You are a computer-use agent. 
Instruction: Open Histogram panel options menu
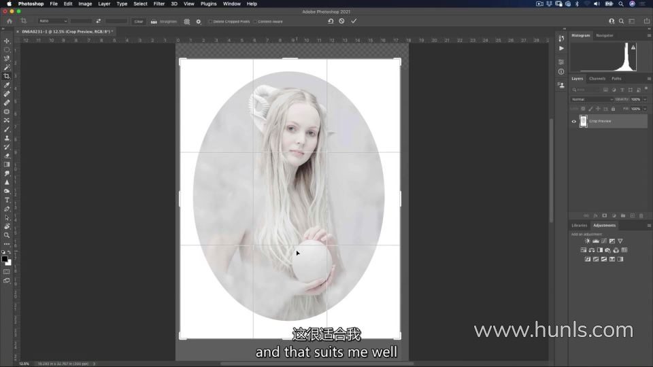point(649,35)
